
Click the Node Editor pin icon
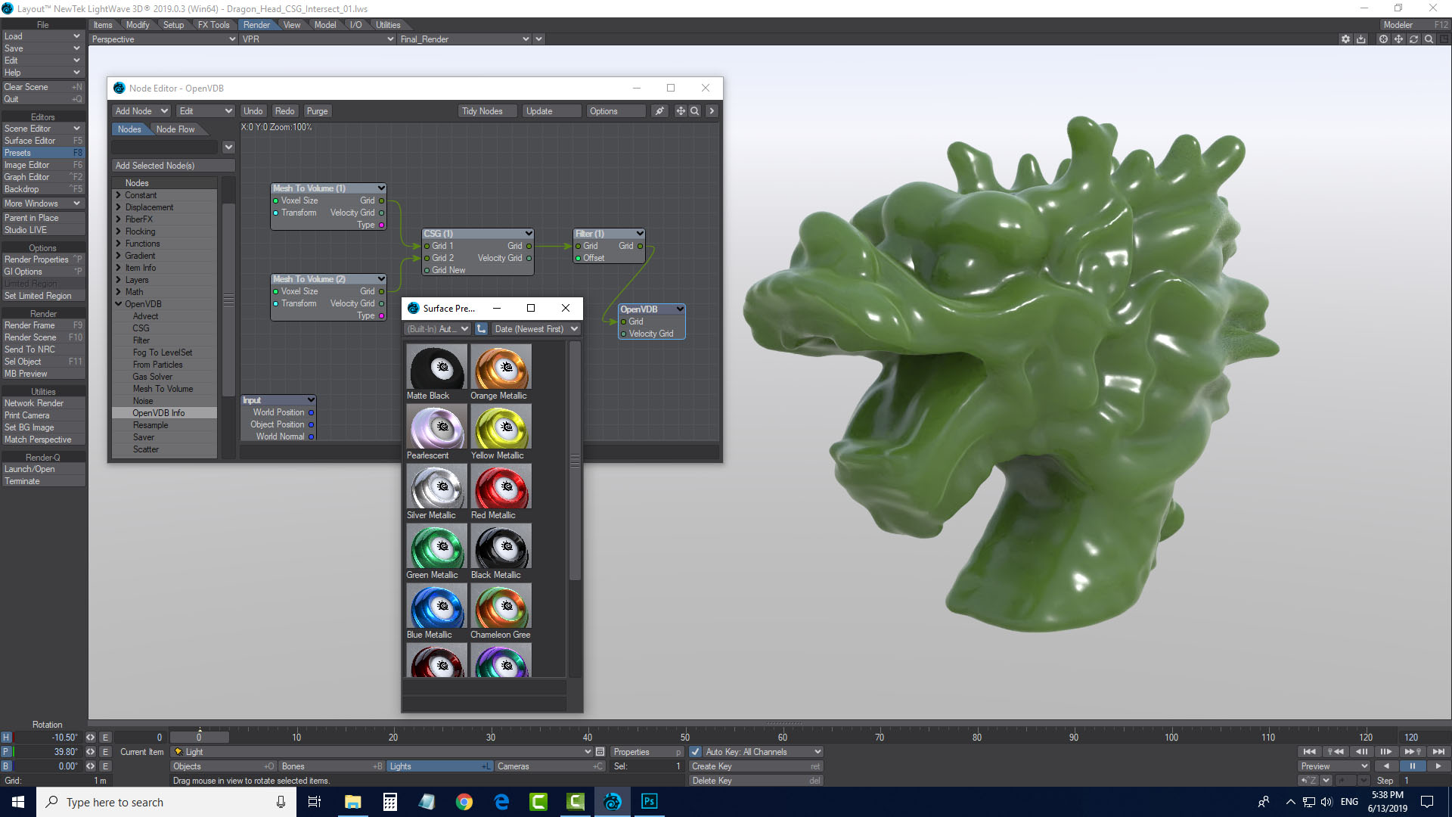coord(659,111)
